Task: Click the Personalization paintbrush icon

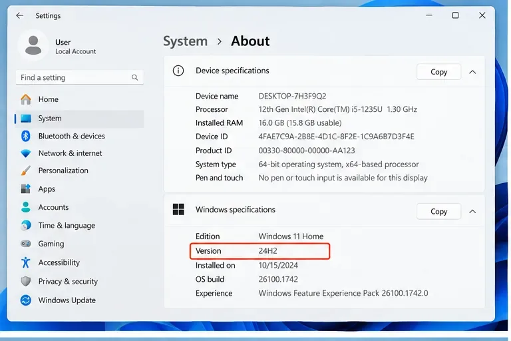Action: click(x=26, y=170)
